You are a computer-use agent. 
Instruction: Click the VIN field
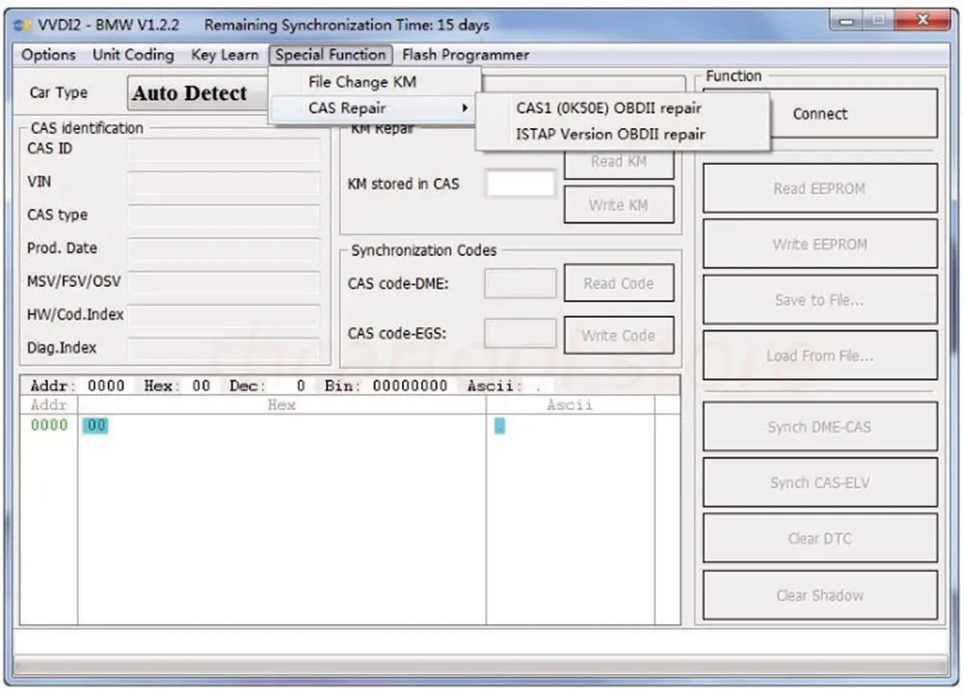click(x=225, y=182)
